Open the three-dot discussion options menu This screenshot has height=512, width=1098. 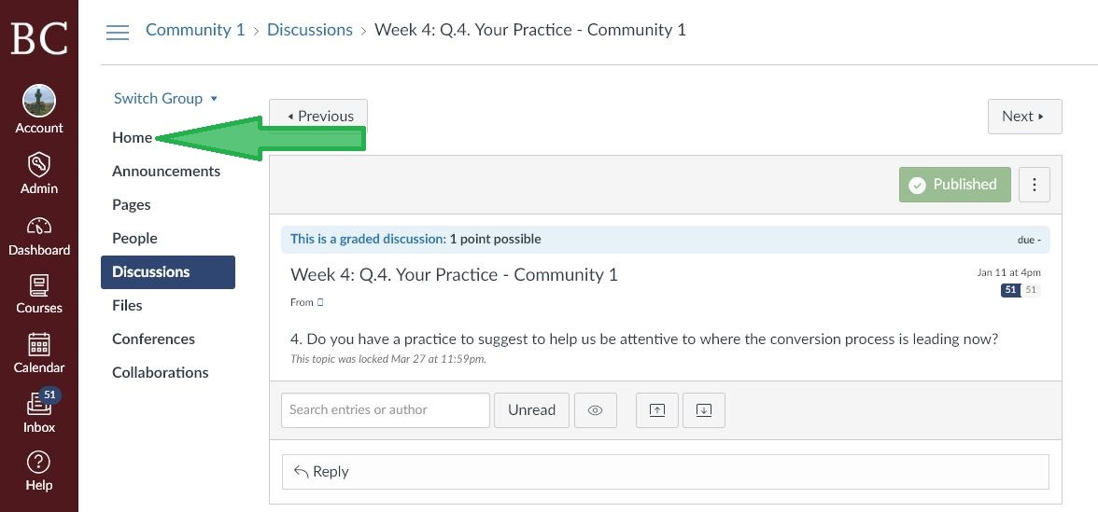click(1035, 185)
